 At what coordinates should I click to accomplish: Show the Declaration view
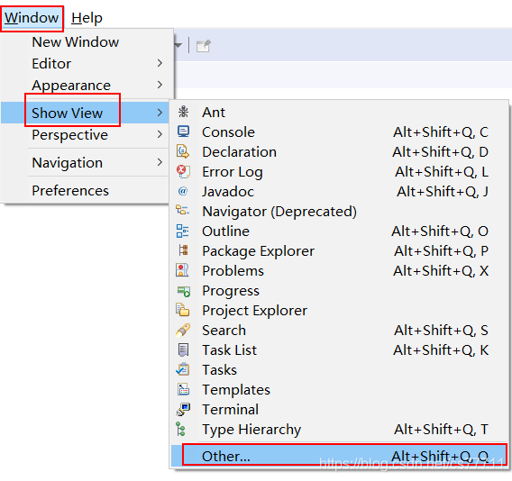click(340, 151)
